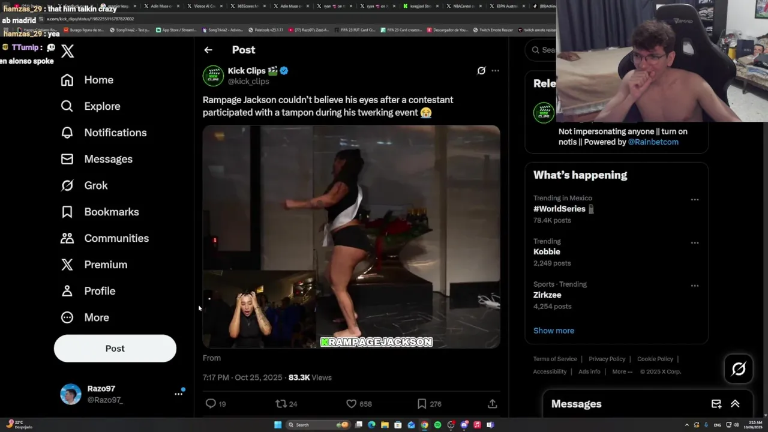The height and width of the screenshot is (432, 768).
Task: Click the Kick Clips avatar in Relevant people
Action: click(x=544, y=113)
